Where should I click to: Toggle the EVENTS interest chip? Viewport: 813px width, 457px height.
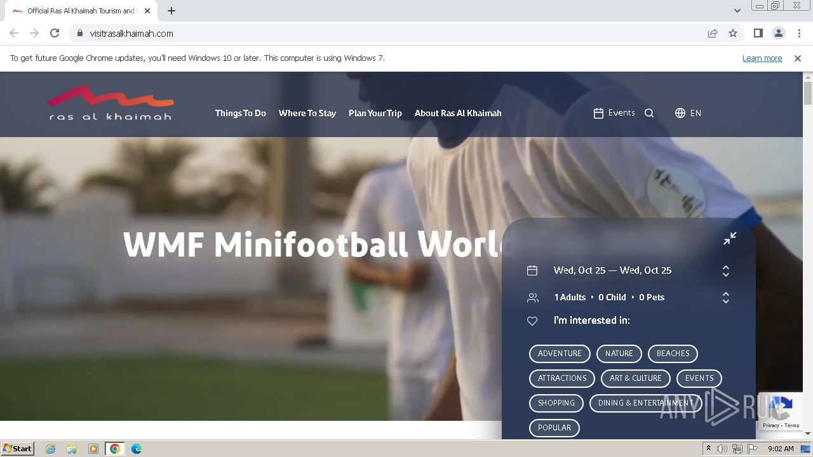point(699,378)
